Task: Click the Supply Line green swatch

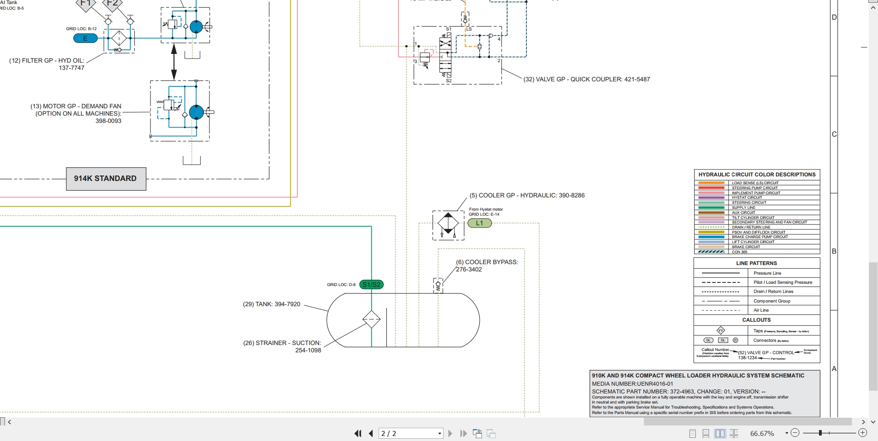Action: (711, 207)
